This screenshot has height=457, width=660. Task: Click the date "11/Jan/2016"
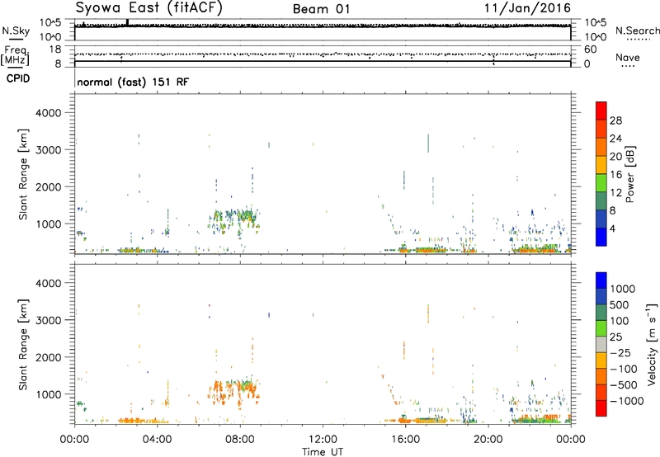[x=527, y=8]
